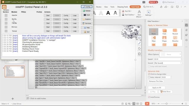189x106 pixels.
Task: Select the Text Tools tab
Action: tap(135, 7)
